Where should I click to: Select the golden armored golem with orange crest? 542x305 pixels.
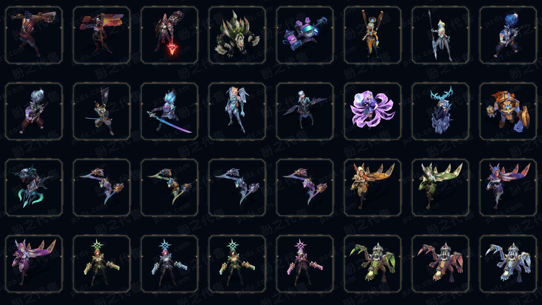508,111
